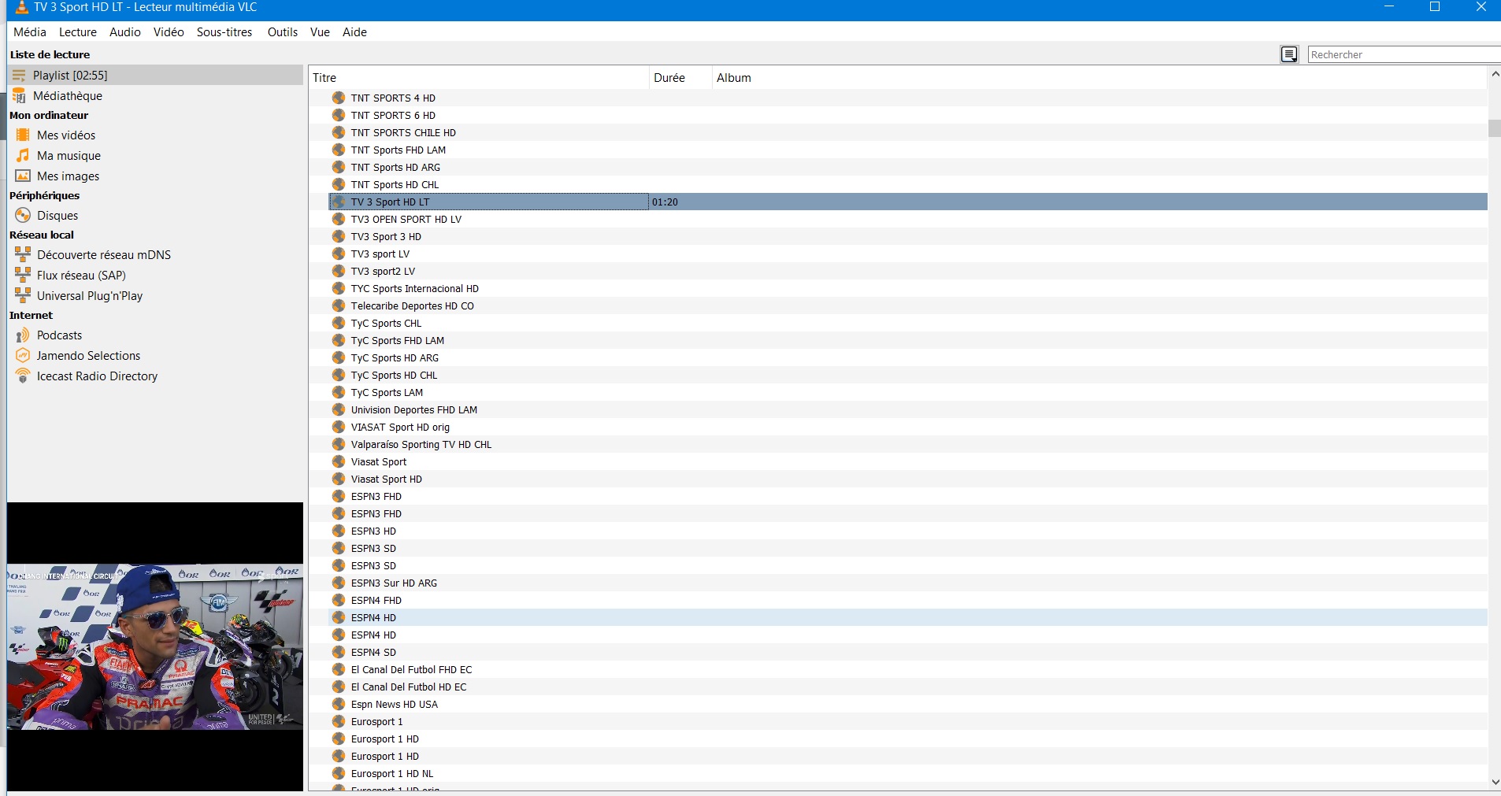
Task: Click the video preview thumbnail
Action: pos(155,646)
